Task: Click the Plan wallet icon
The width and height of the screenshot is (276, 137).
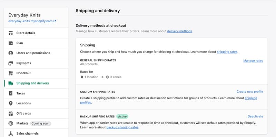Action: (x=11, y=43)
